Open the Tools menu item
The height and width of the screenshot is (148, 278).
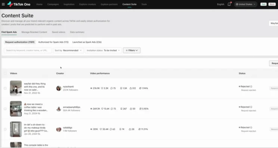click(x=144, y=4)
